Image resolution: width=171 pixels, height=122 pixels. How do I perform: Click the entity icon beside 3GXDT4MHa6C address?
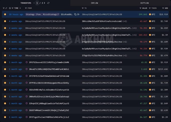[x=26, y=110]
